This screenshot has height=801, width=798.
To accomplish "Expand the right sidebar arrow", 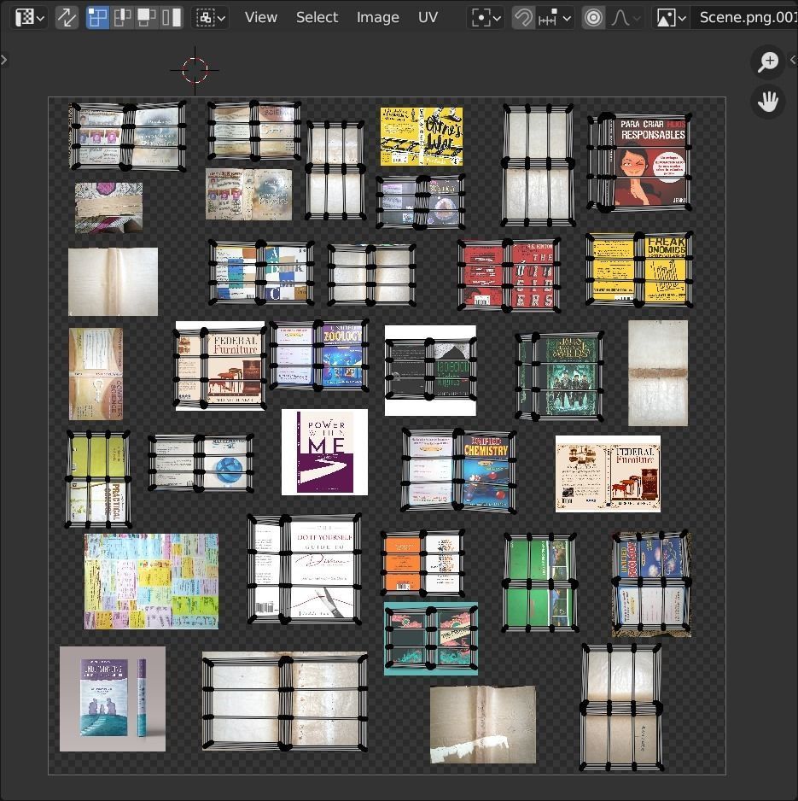I will [x=793, y=60].
